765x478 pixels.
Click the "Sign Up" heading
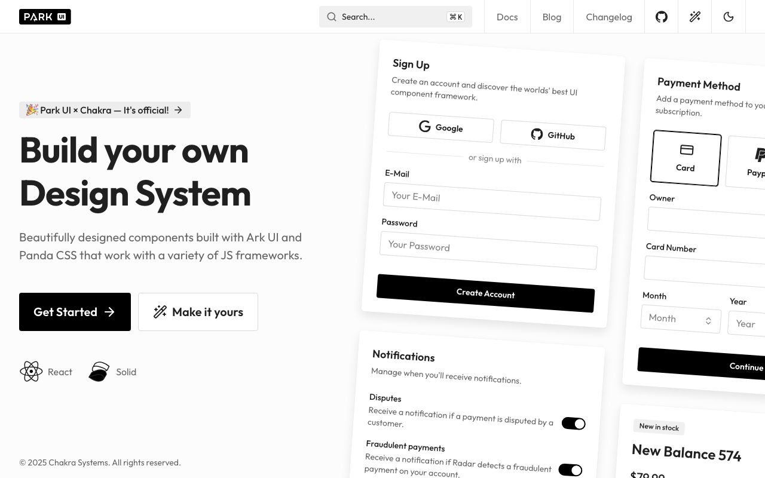pos(411,64)
